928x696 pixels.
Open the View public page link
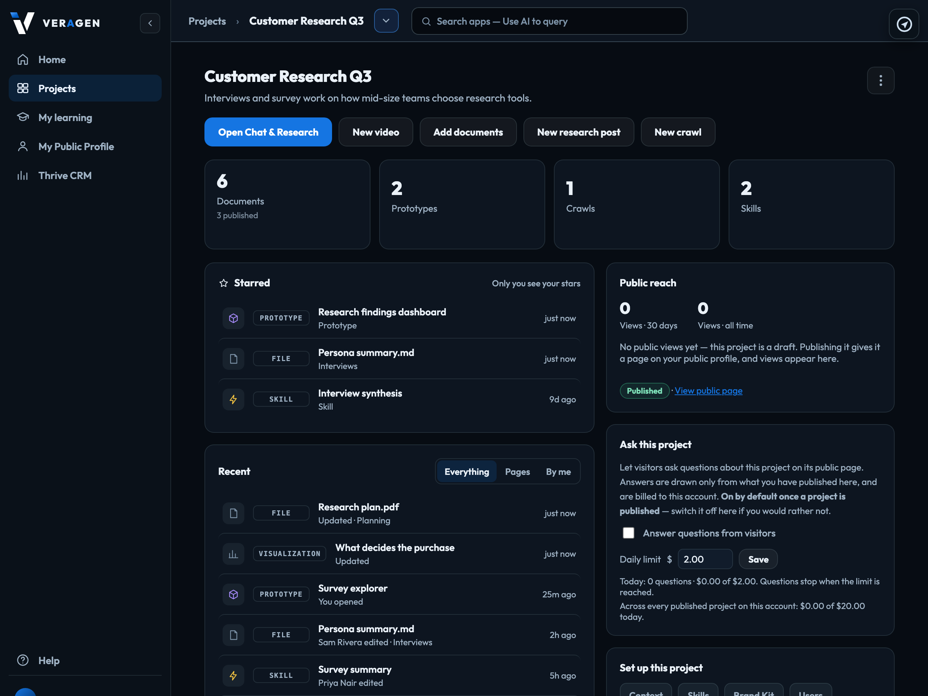tap(708, 390)
